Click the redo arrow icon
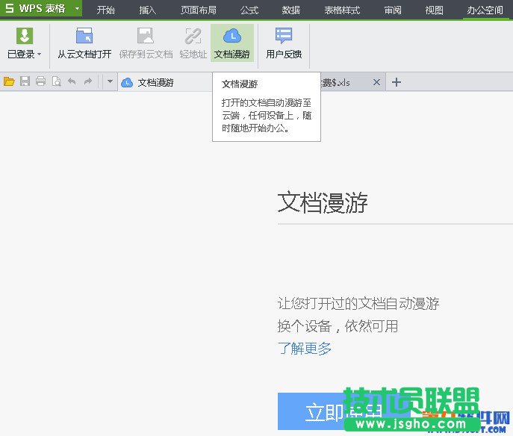Screen dimensions: 513x436 pos(87,81)
